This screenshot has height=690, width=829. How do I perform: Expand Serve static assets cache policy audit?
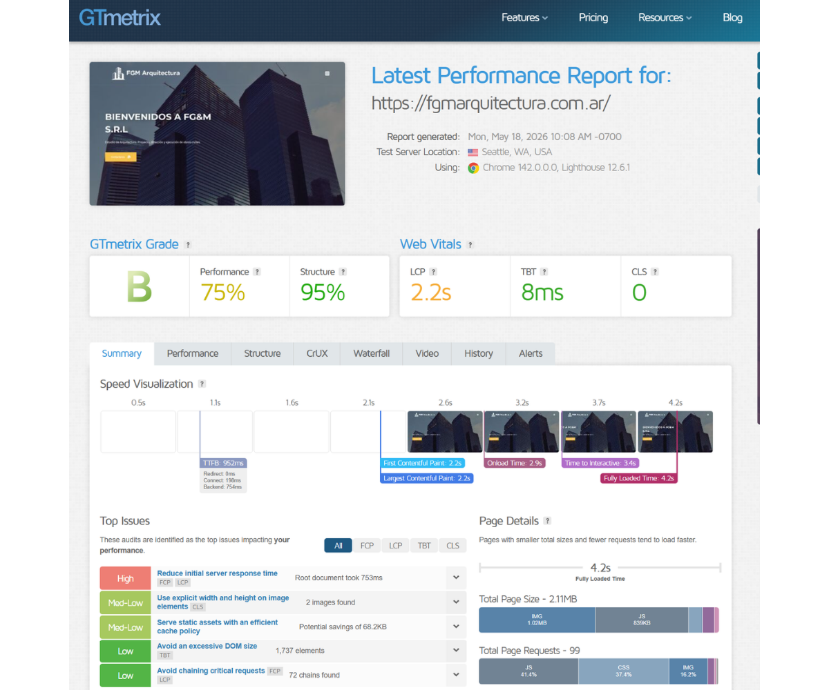(456, 627)
